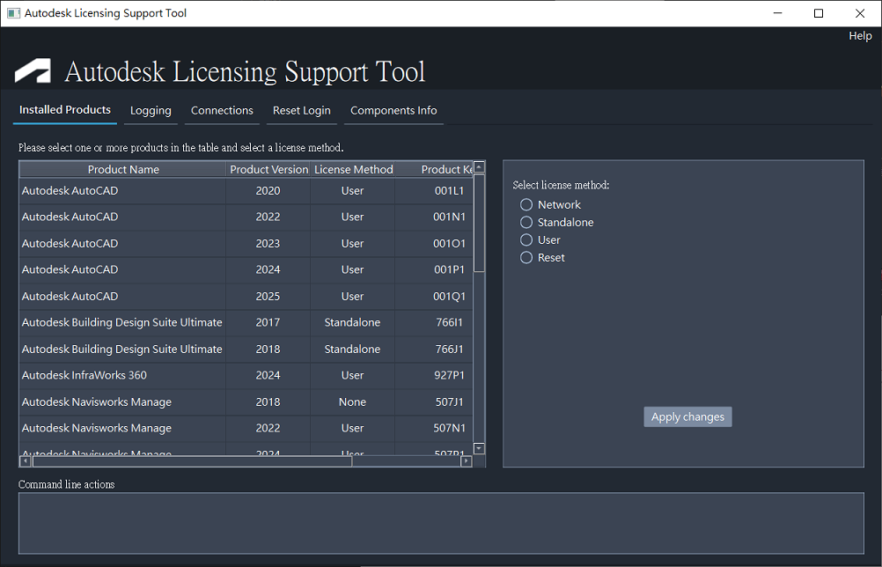The height and width of the screenshot is (567, 882).
Task: Click the vertical scrollbar thumb of the product table
Action: coord(479,223)
